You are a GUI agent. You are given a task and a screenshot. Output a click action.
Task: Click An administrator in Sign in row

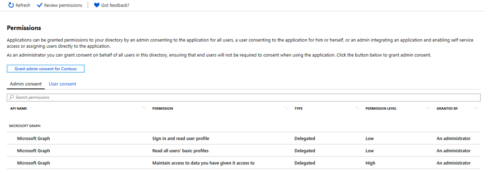(x=453, y=138)
